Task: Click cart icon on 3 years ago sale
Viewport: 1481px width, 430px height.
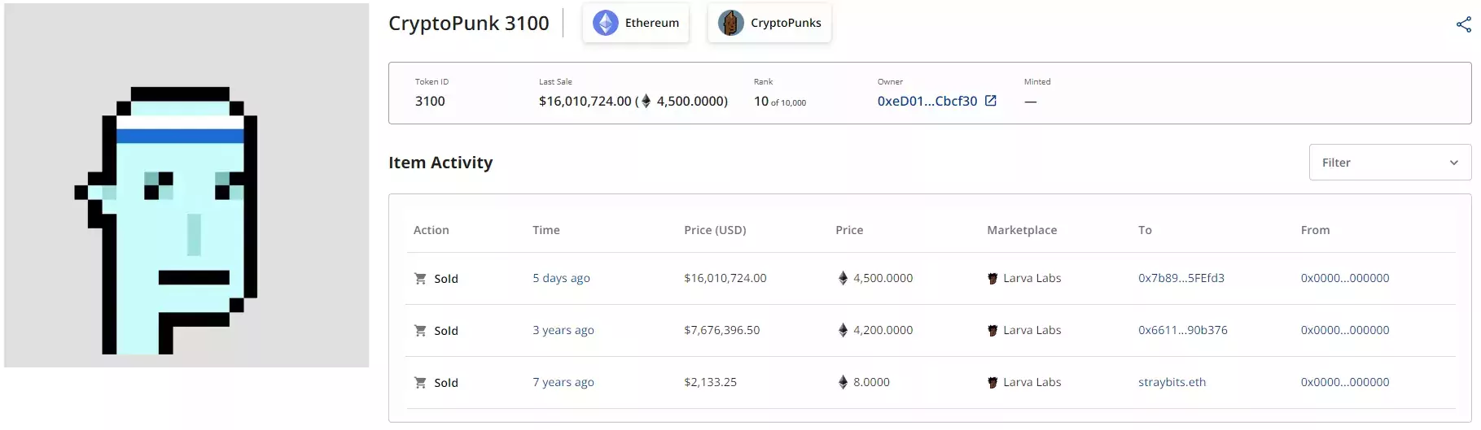Action: [420, 331]
